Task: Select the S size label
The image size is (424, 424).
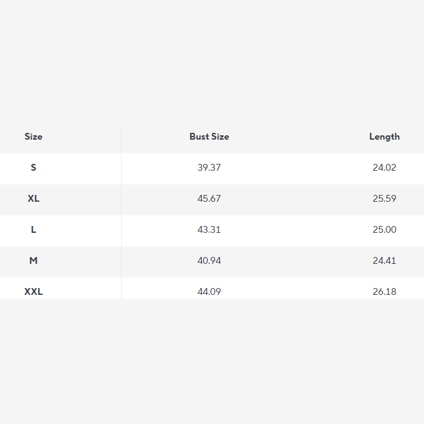Action: click(x=34, y=168)
